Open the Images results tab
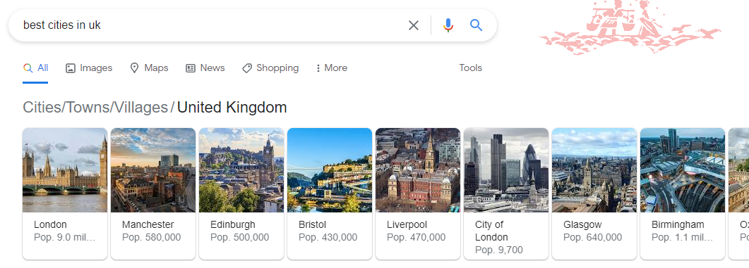Viewport: 749px width, 268px height. click(89, 68)
